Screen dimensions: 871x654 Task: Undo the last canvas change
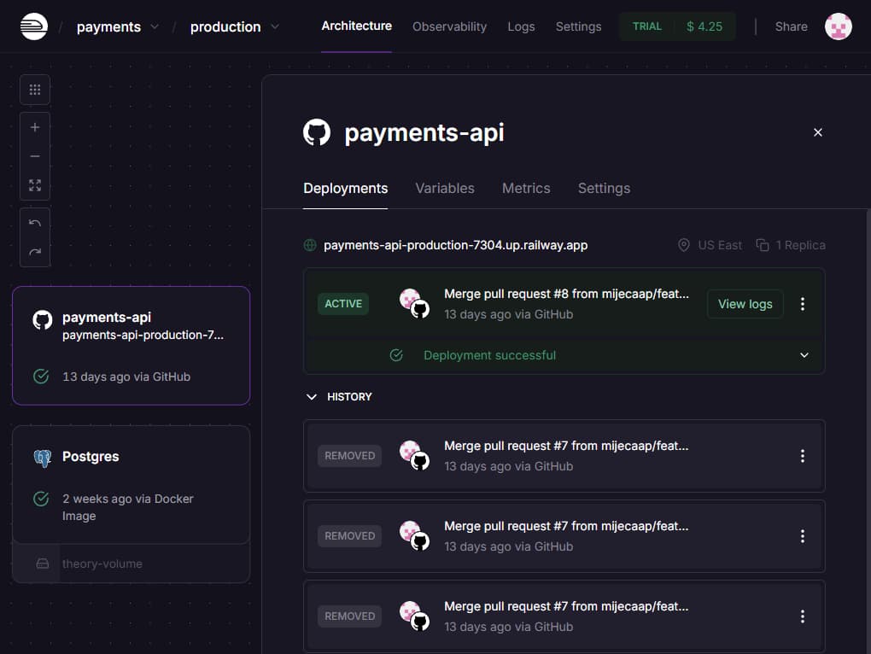(35, 223)
